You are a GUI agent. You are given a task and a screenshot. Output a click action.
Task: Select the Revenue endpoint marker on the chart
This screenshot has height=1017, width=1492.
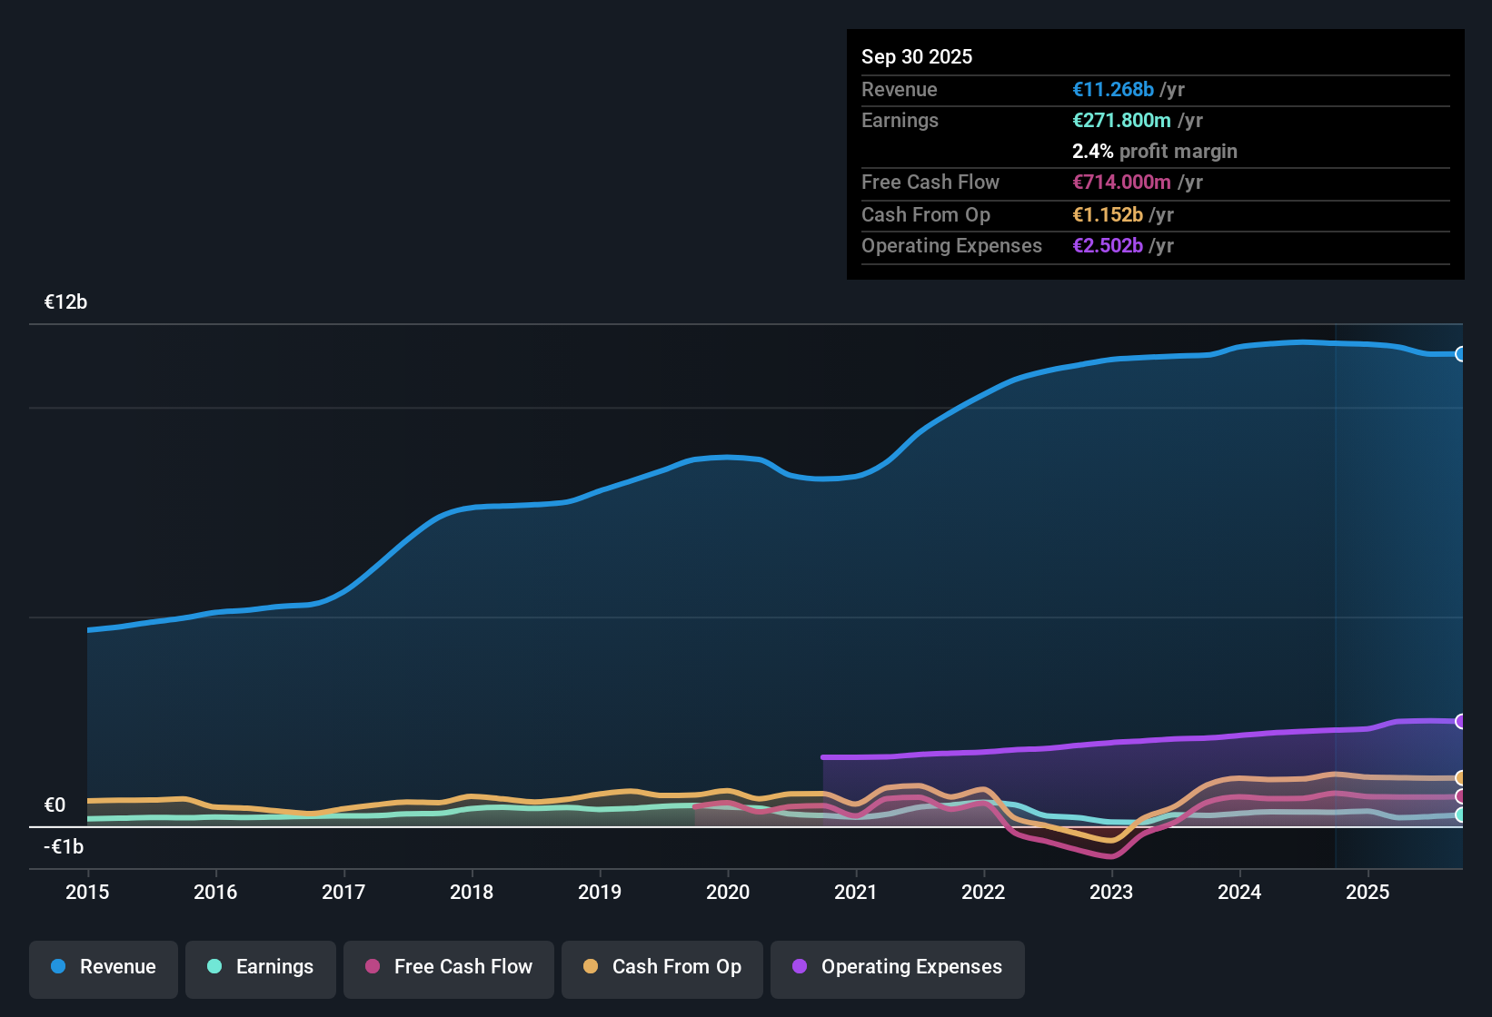(1462, 352)
